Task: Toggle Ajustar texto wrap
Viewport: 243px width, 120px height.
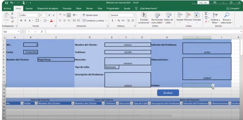Action: (x=91, y=15)
